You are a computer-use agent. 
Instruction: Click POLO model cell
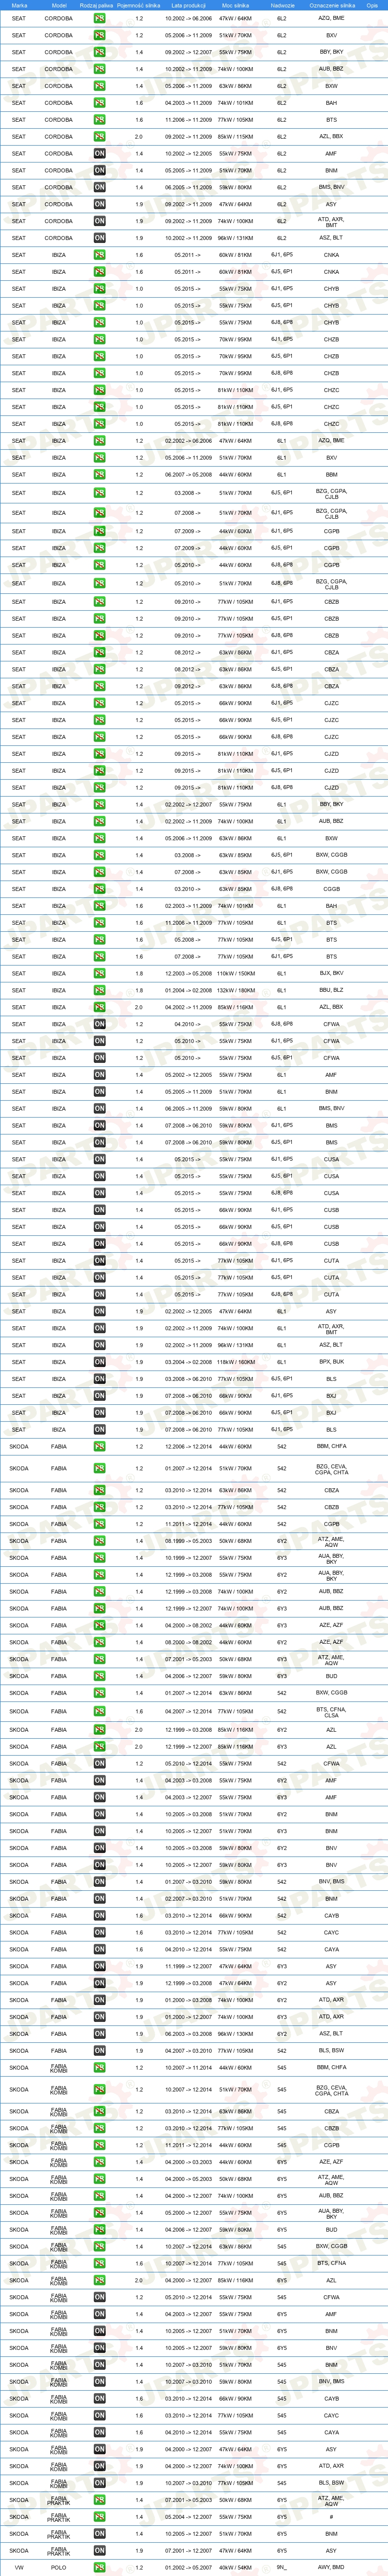coord(59,2568)
